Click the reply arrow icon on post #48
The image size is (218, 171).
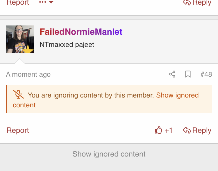tap(187, 130)
